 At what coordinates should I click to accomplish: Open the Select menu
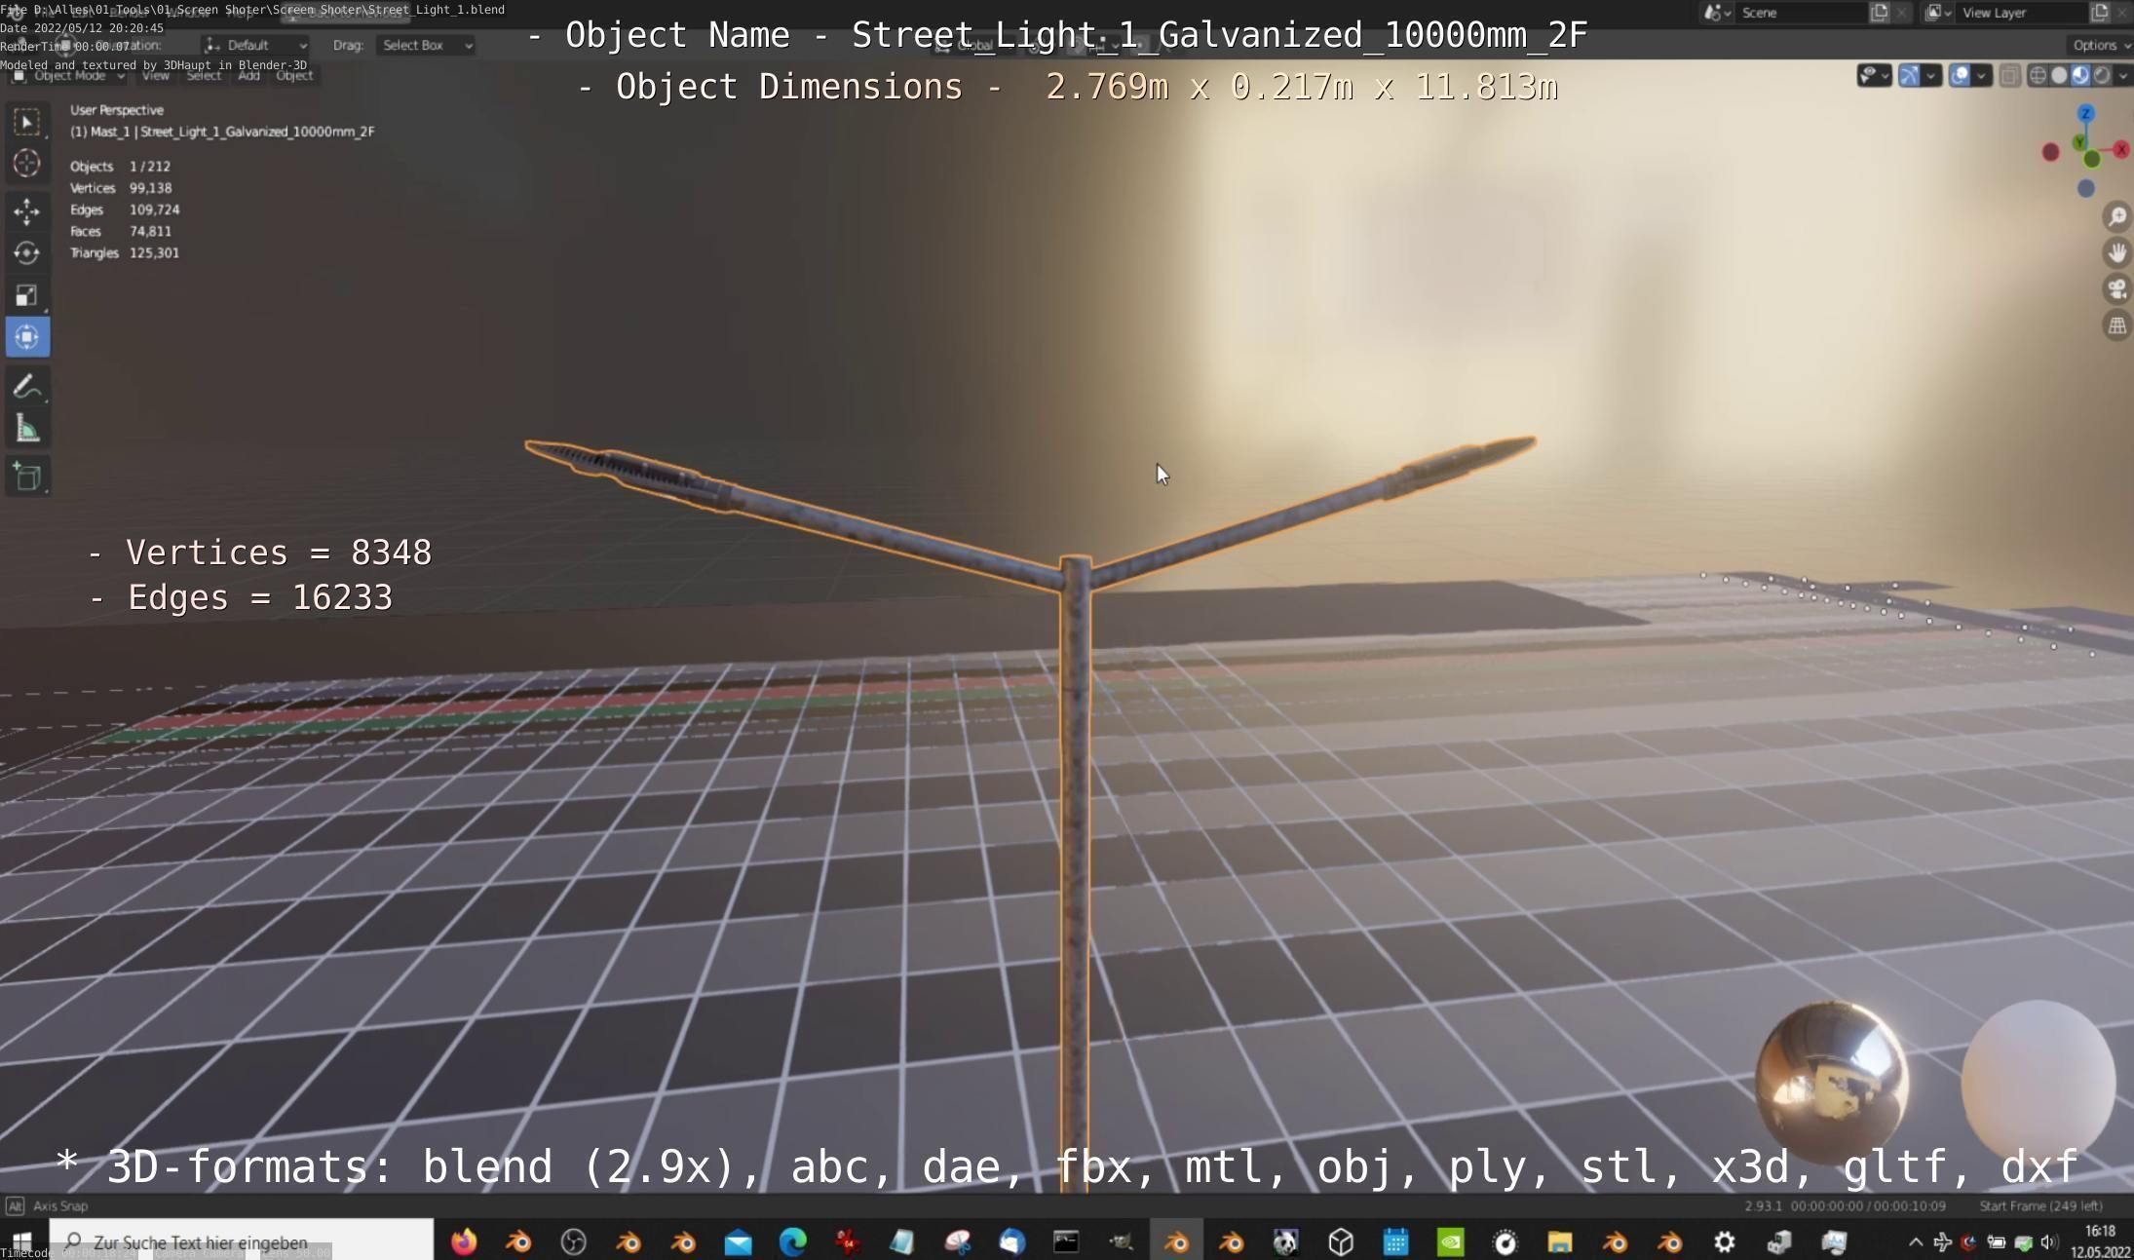pos(204,75)
